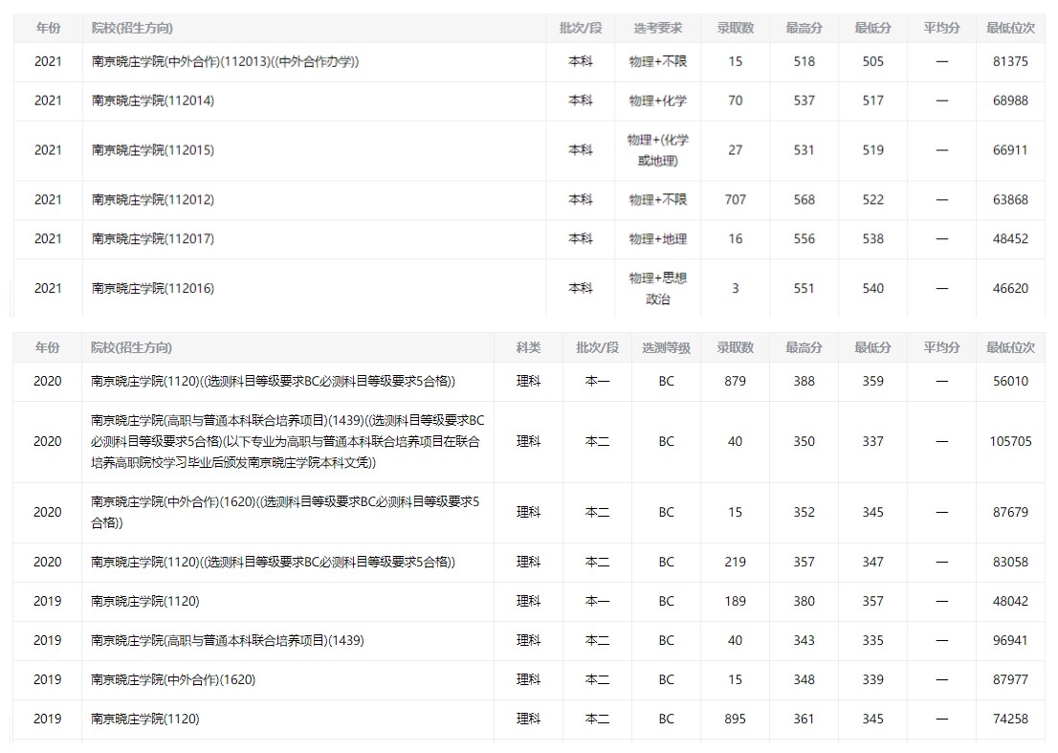
Task: Select the lowest rank value 81375
Action: (1010, 61)
